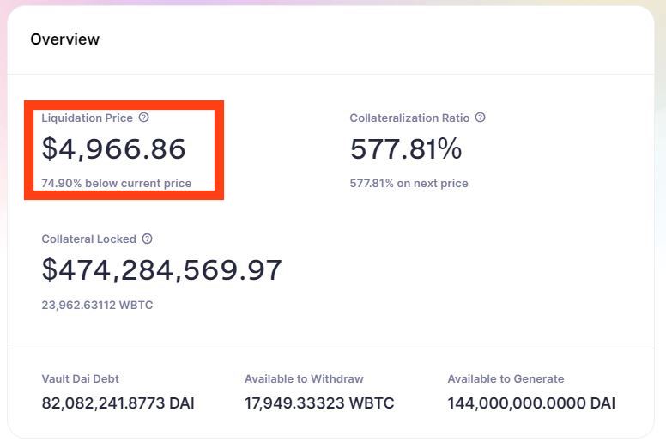
Task: Click the 23,962.63112 WBTC amount
Action: 97,305
